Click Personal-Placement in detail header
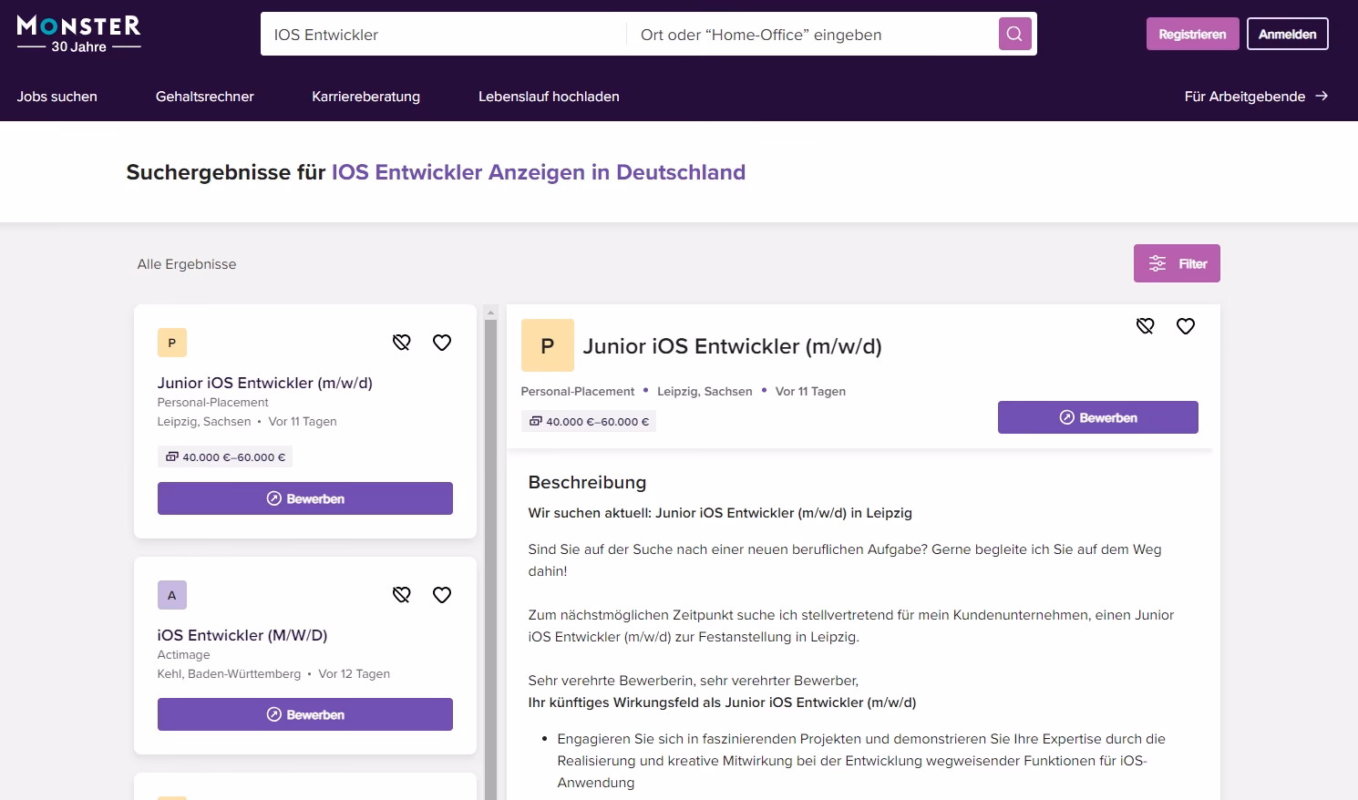This screenshot has height=800, width=1358. [578, 392]
